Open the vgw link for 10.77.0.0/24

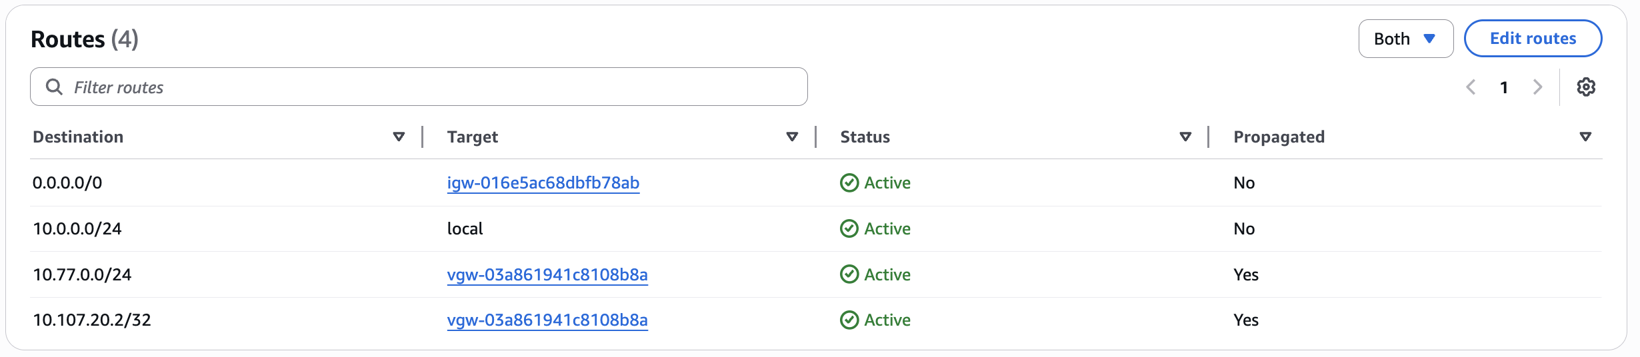547,274
